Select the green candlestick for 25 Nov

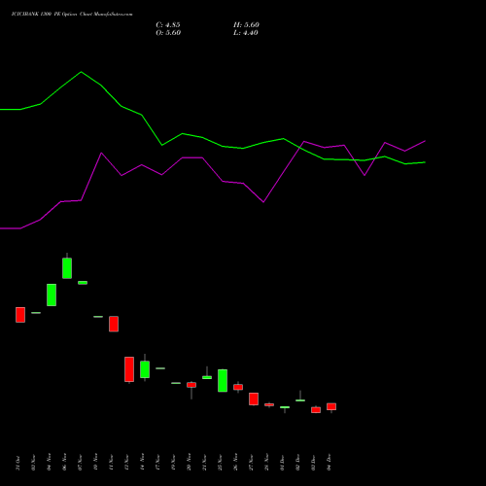(223, 380)
